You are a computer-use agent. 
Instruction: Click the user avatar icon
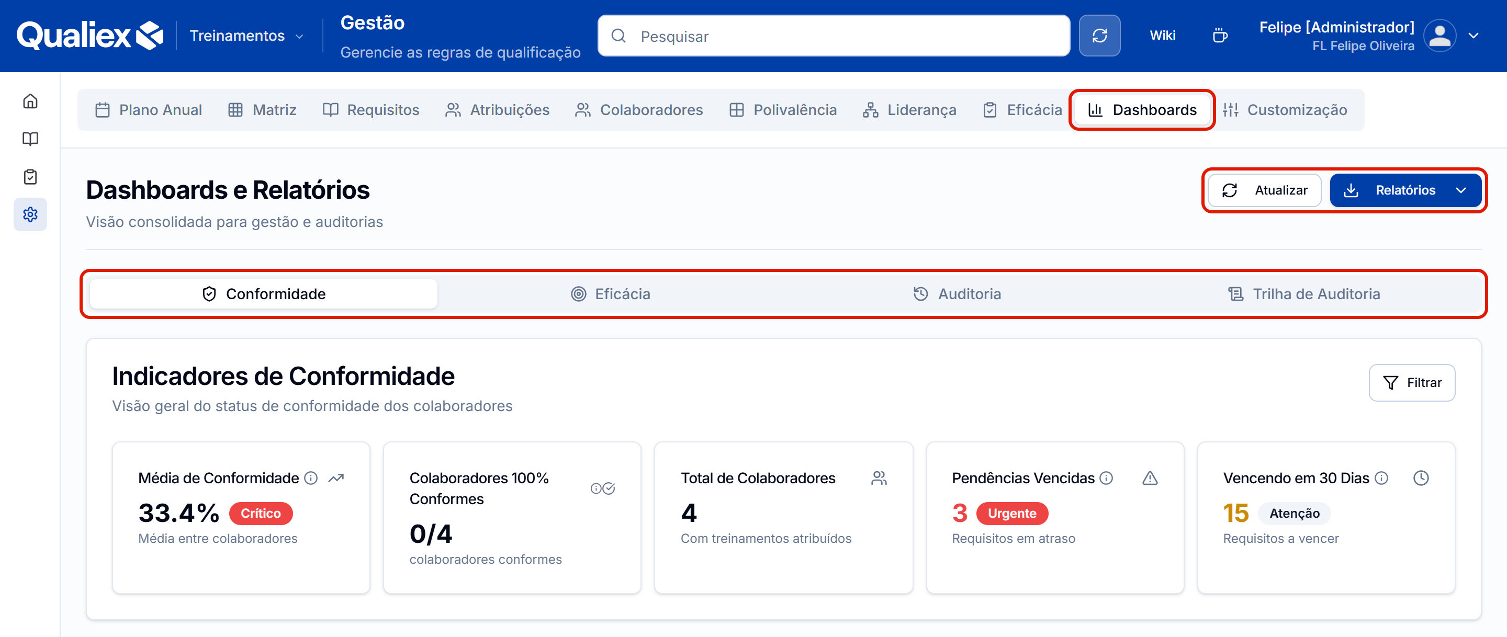coord(1439,36)
